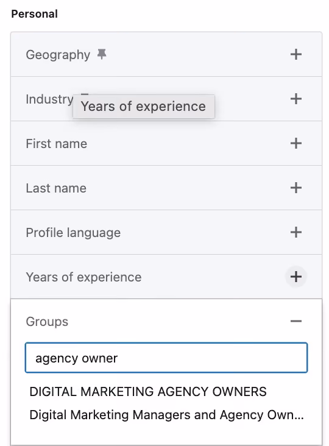Image resolution: width=329 pixels, height=446 pixels.
Task: Collapse Groups filter with the minus icon
Action: pyautogui.click(x=295, y=321)
